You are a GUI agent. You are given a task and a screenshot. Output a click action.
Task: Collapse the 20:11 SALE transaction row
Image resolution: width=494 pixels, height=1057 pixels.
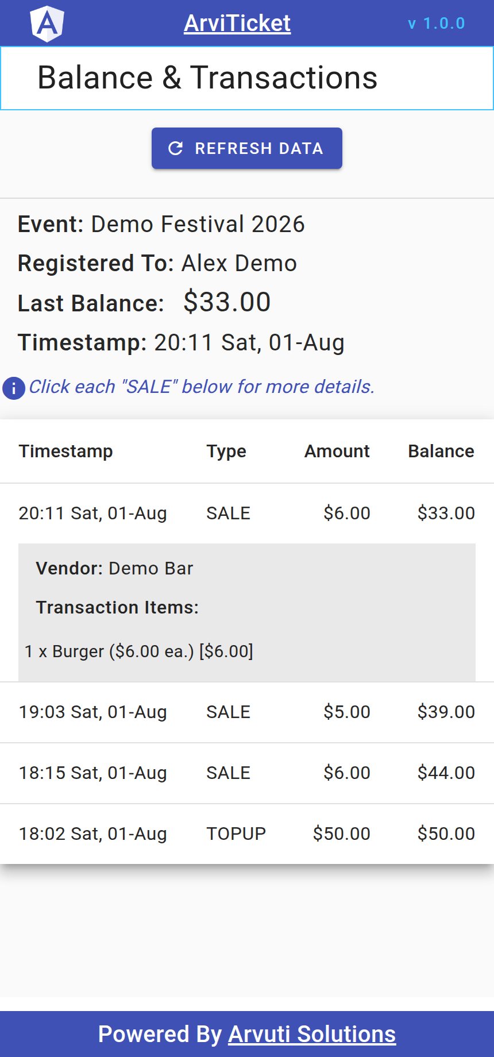(247, 513)
